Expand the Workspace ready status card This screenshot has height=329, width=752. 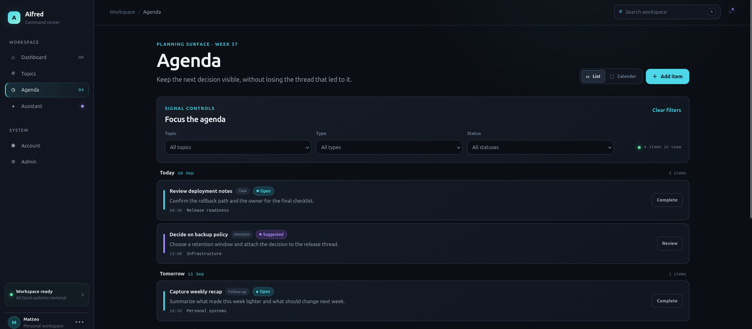[47, 295]
